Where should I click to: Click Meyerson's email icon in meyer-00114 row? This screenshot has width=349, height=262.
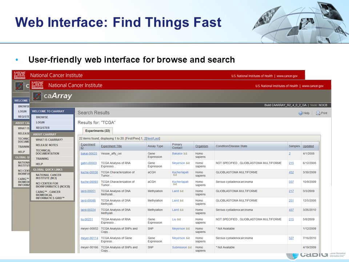pos(188,238)
